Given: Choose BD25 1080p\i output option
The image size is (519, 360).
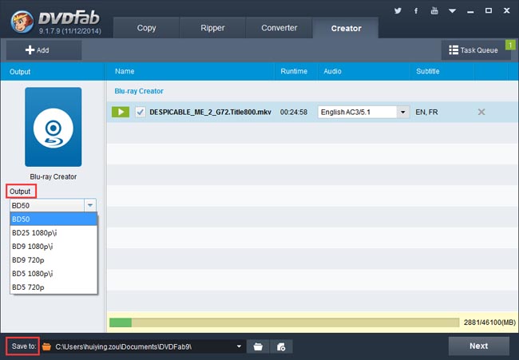Looking at the screenshot, I should [x=53, y=232].
